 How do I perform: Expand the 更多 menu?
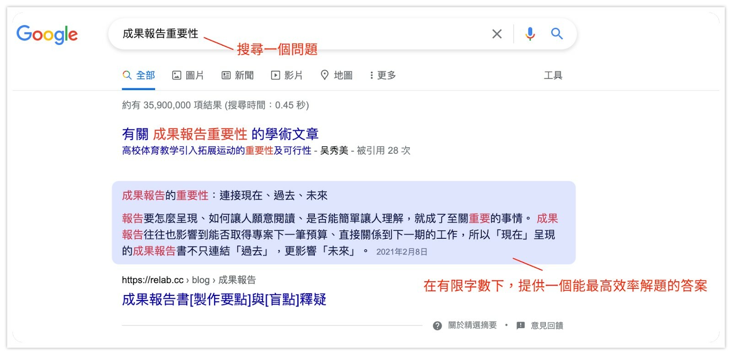point(383,75)
